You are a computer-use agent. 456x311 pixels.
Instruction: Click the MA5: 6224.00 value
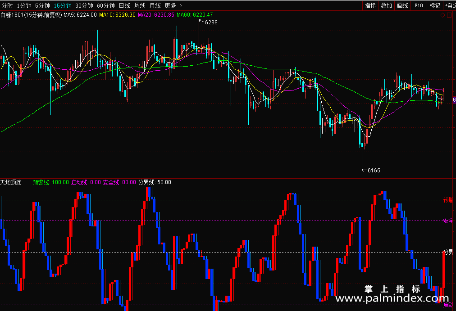[x=80, y=15]
